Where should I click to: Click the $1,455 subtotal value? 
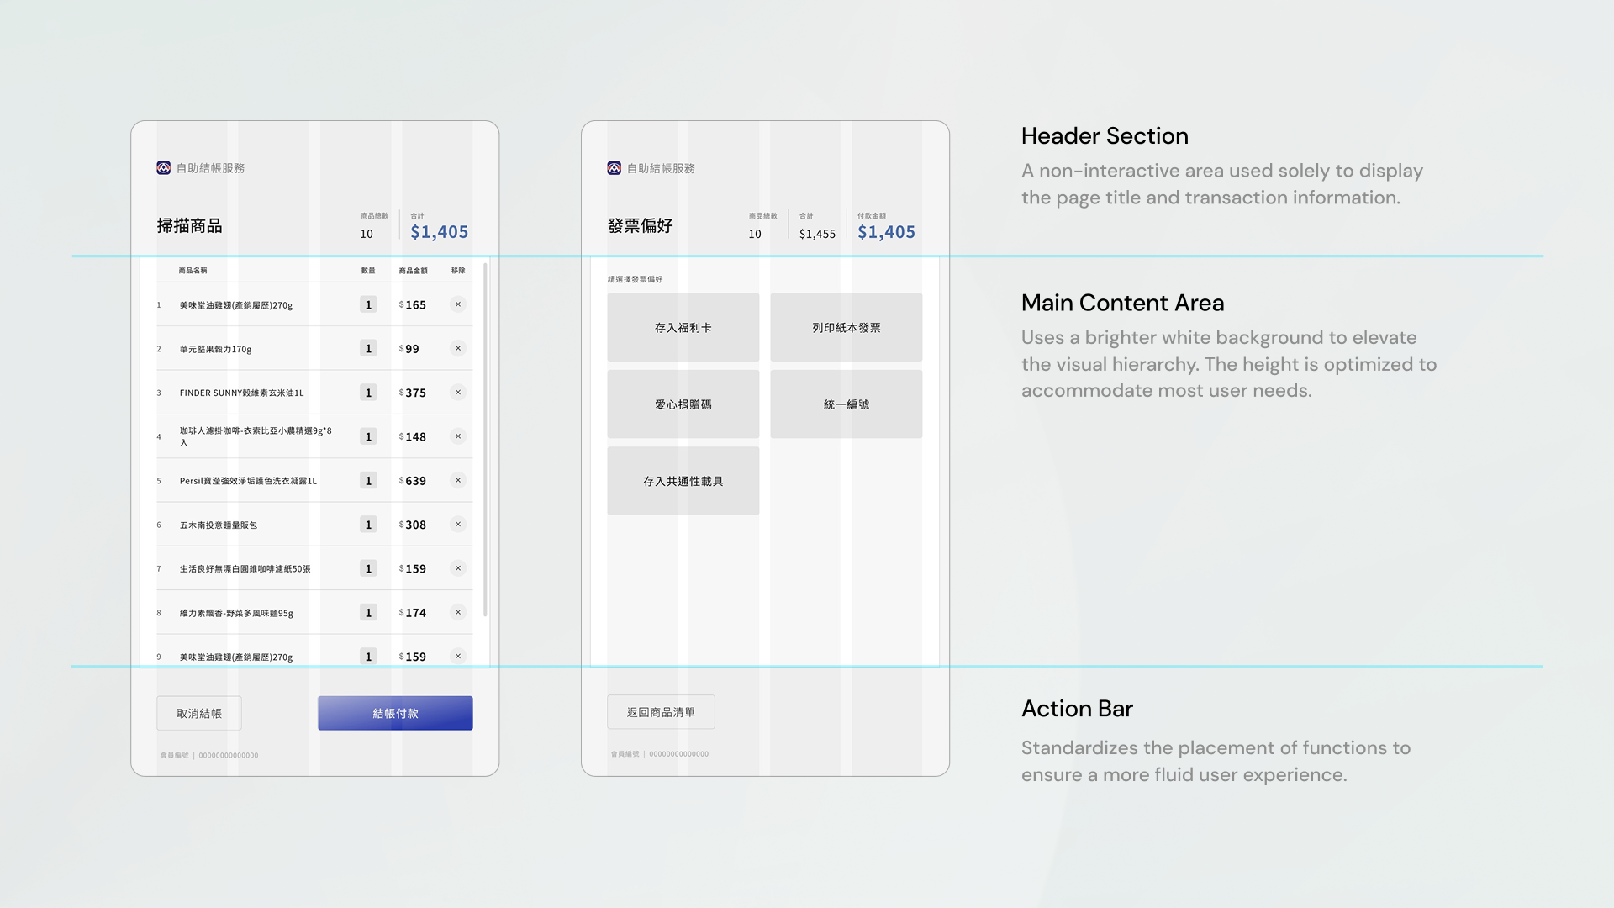(x=817, y=234)
